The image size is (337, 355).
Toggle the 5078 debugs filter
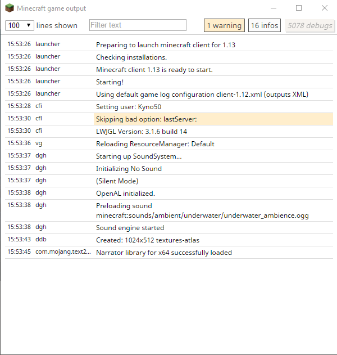309,25
